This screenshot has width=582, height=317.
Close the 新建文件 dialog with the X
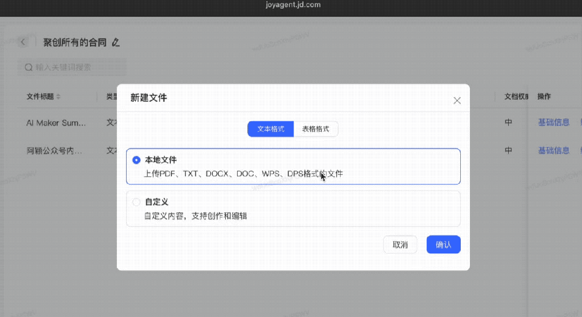(457, 100)
